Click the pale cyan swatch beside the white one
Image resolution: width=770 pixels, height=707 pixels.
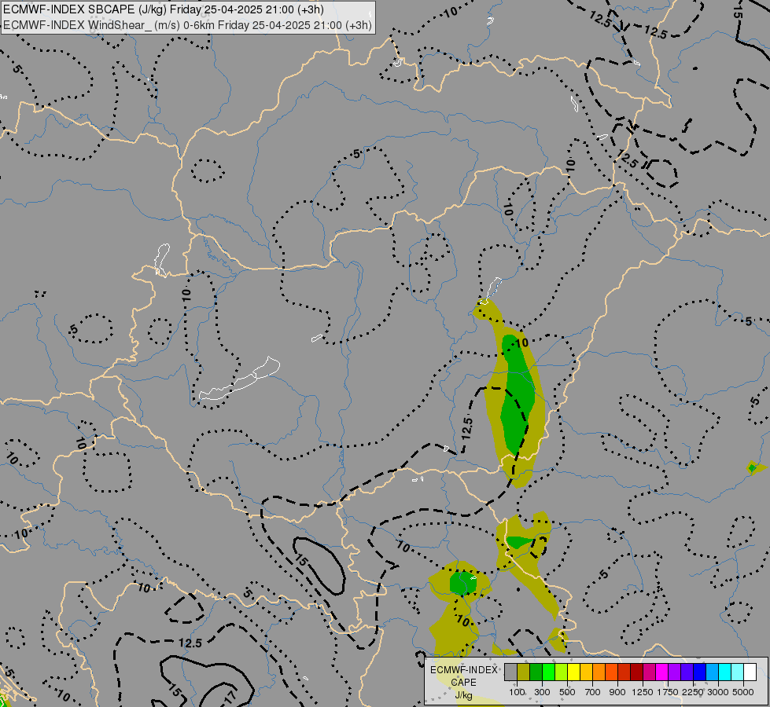pyautogui.click(x=737, y=672)
